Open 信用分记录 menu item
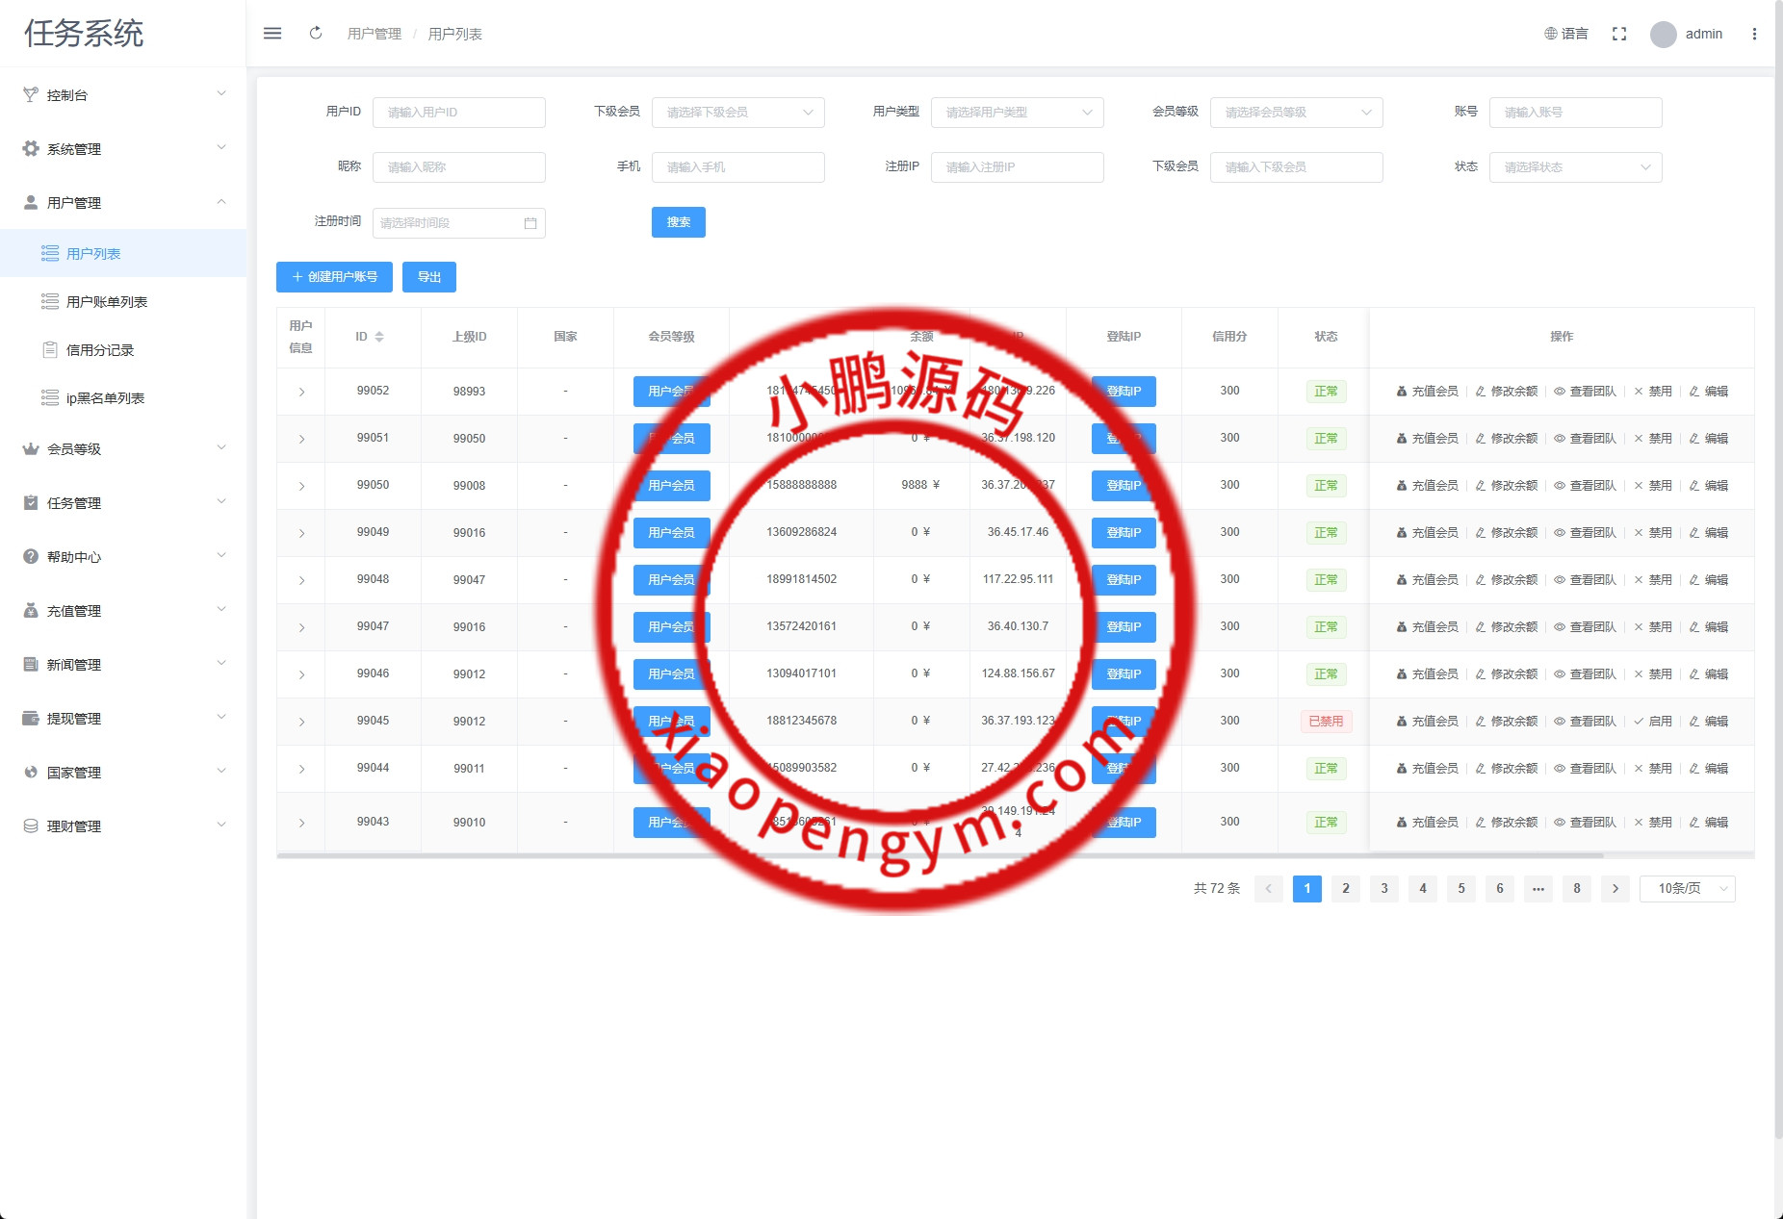The height and width of the screenshot is (1219, 1783). click(123, 349)
